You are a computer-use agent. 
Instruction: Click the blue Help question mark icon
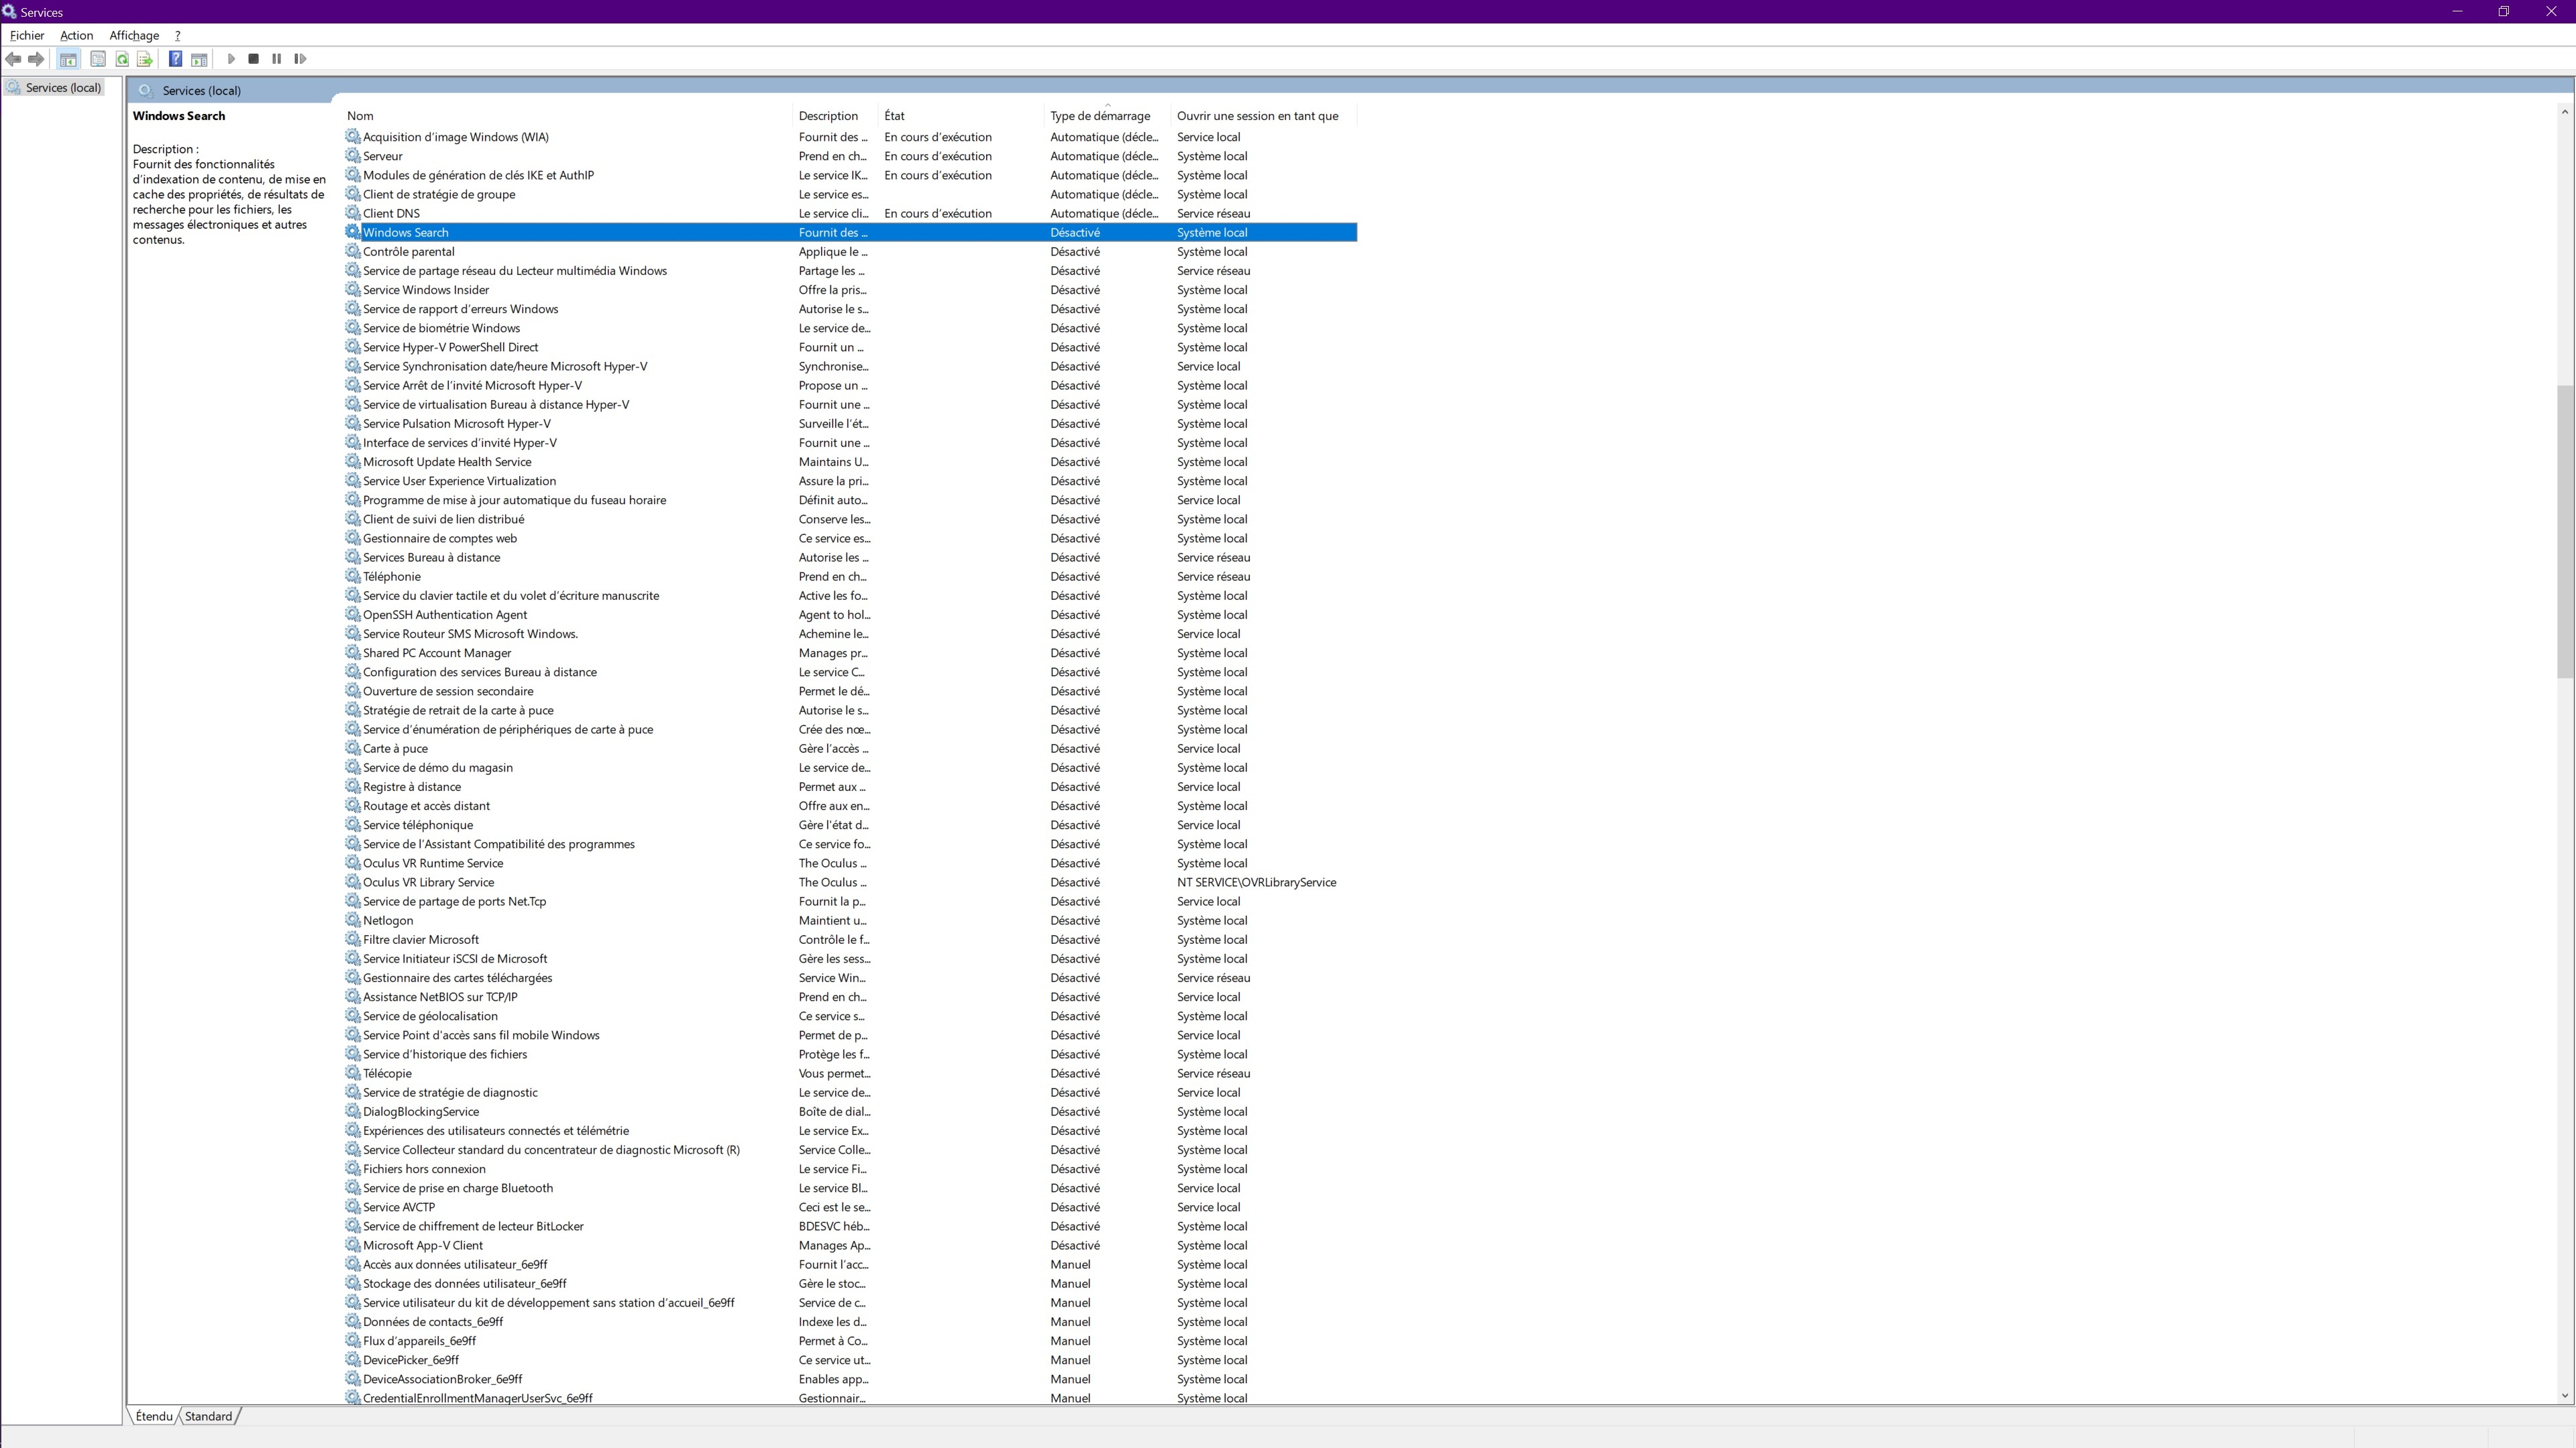(x=175, y=59)
